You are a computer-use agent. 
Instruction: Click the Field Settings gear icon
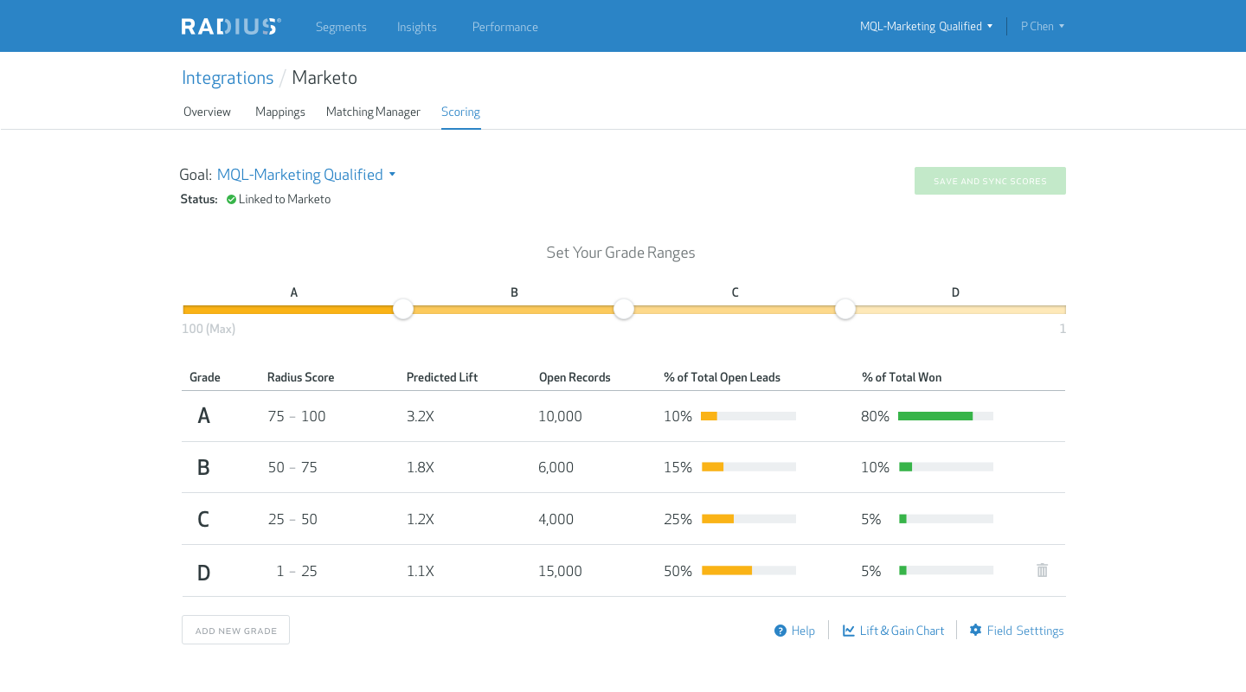pos(976,630)
